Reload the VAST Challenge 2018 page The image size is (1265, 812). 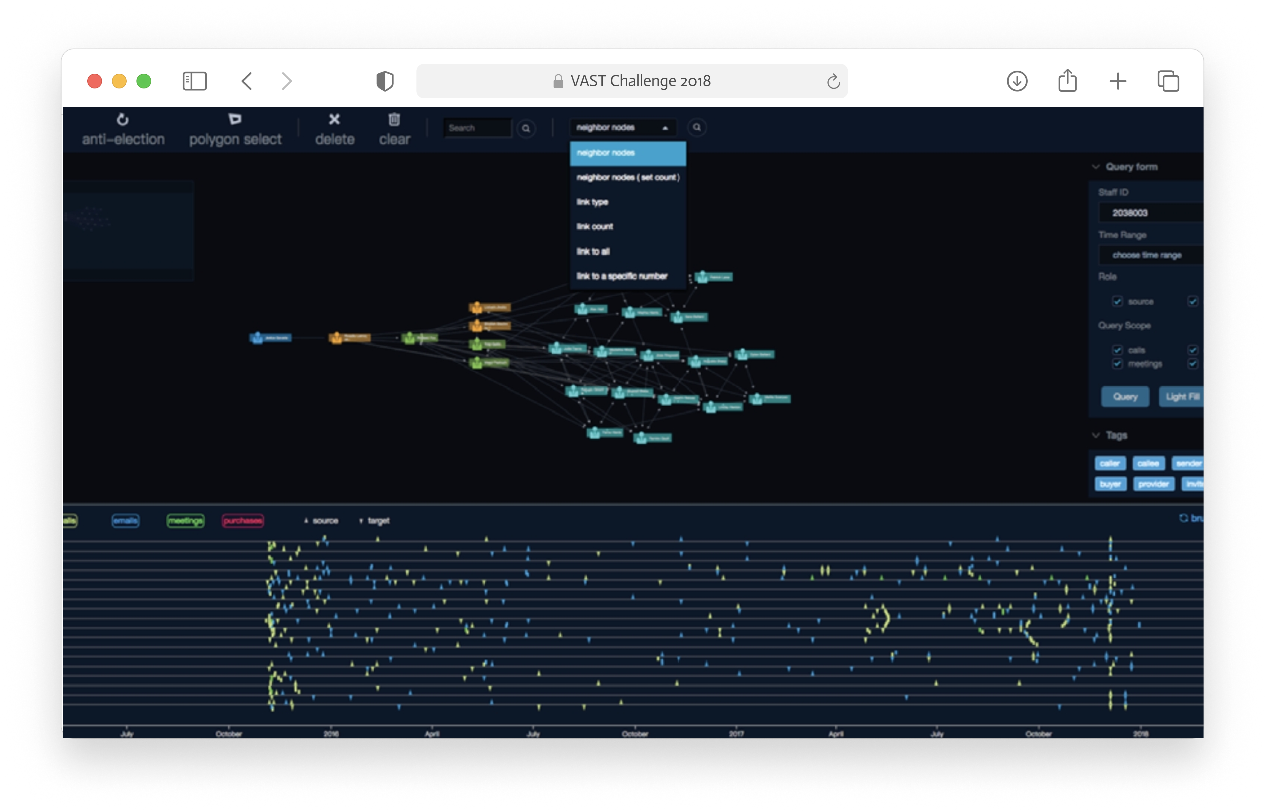click(x=833, y=81)
